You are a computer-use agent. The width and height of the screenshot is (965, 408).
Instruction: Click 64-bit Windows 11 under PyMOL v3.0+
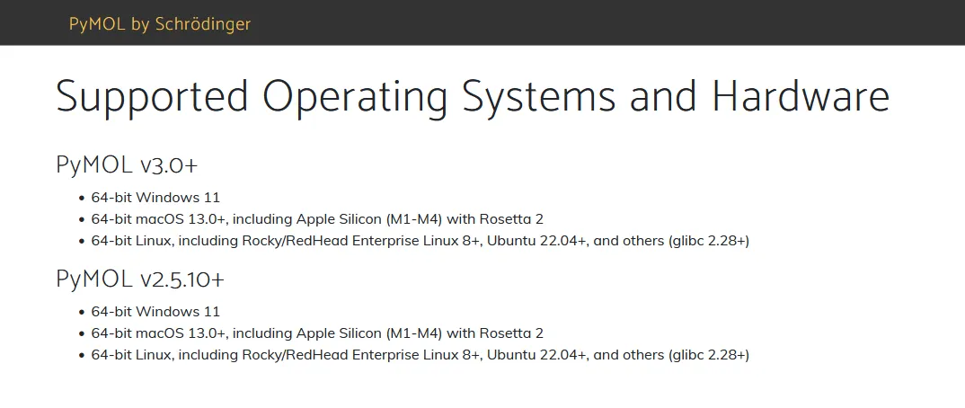(155, 198)
